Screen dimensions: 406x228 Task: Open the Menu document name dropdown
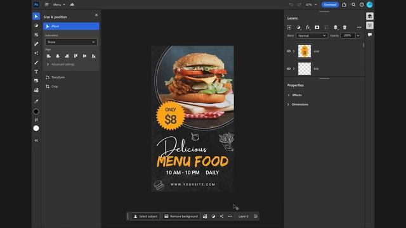point(59,4)
